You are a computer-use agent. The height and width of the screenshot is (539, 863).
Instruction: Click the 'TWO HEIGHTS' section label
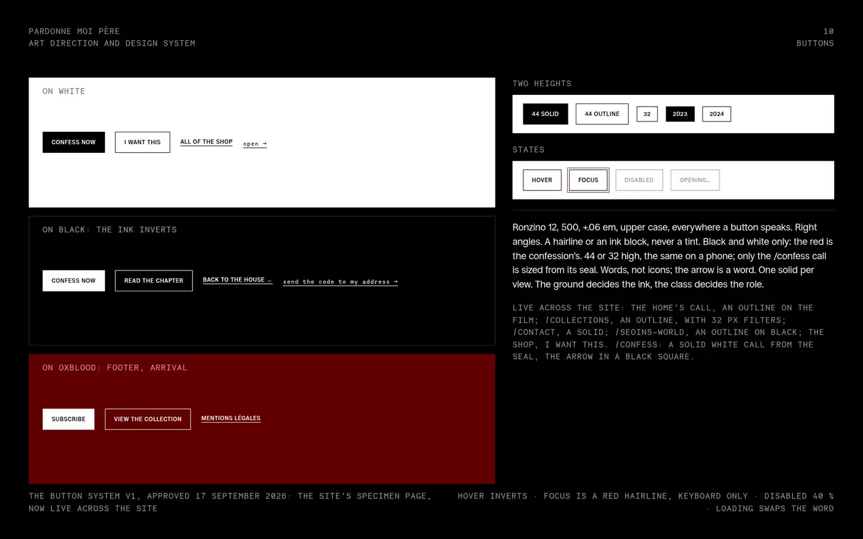pyautogui.click(x=542, y=84)
